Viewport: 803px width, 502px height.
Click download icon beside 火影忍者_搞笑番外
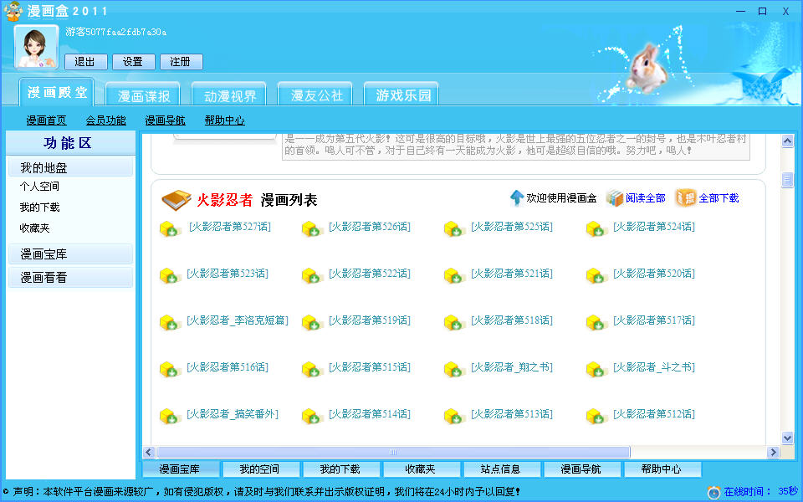(x=170, y=417)
